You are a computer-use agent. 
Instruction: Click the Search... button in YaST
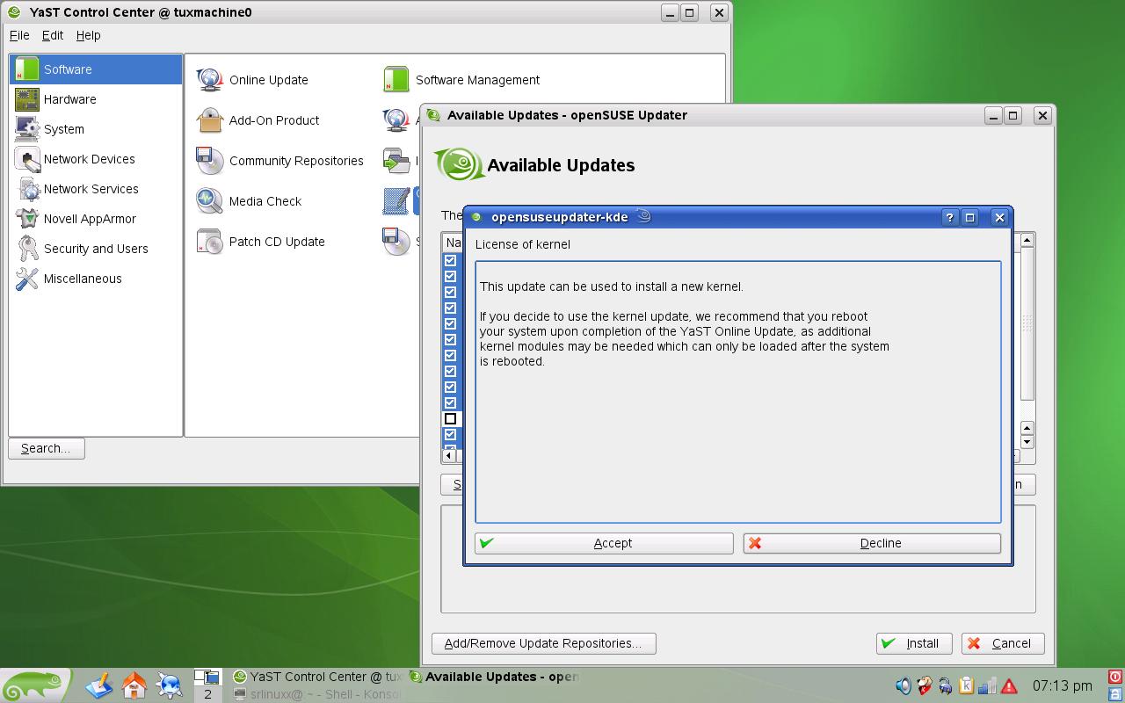46,448
